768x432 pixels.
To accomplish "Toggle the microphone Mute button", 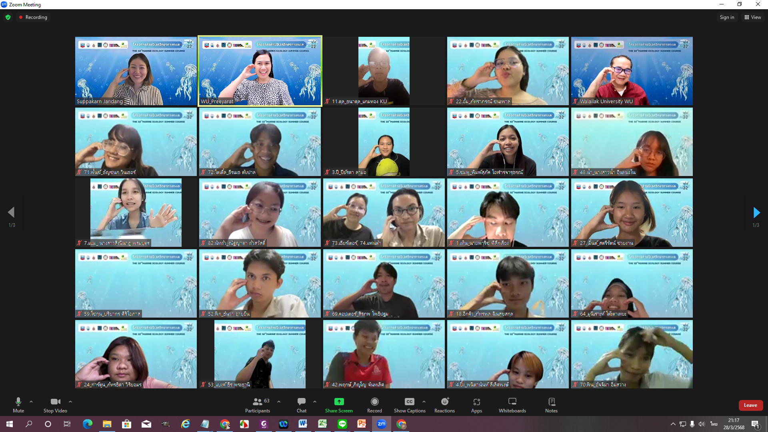I will pos(18,402).
